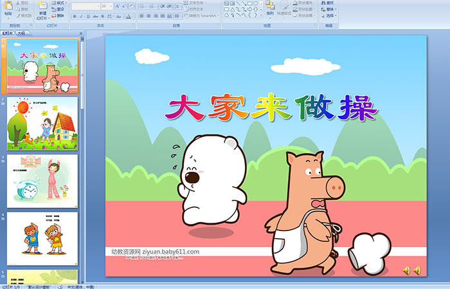450x289 pixels.
Task: Select slide 3 thumbnail with alarm clock
Action: point(42,181)
